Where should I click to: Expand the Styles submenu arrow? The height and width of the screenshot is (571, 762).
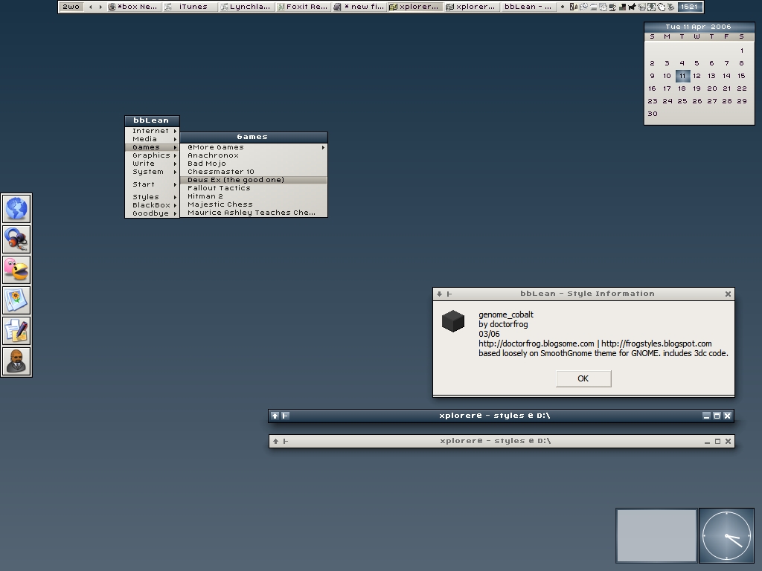[x=175, y=197]
